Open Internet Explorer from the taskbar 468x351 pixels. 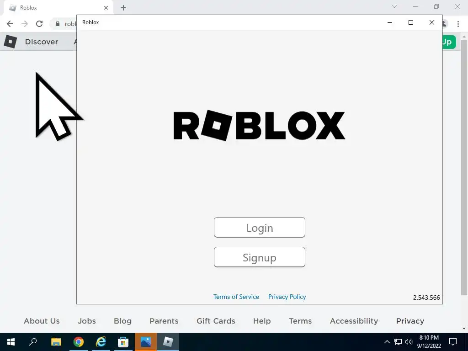point(101,342)
